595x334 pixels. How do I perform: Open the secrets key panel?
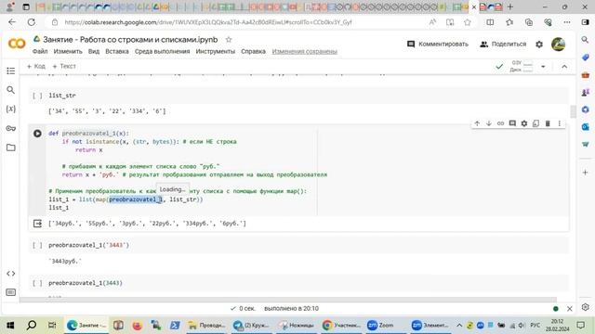[x=10, y=128]
